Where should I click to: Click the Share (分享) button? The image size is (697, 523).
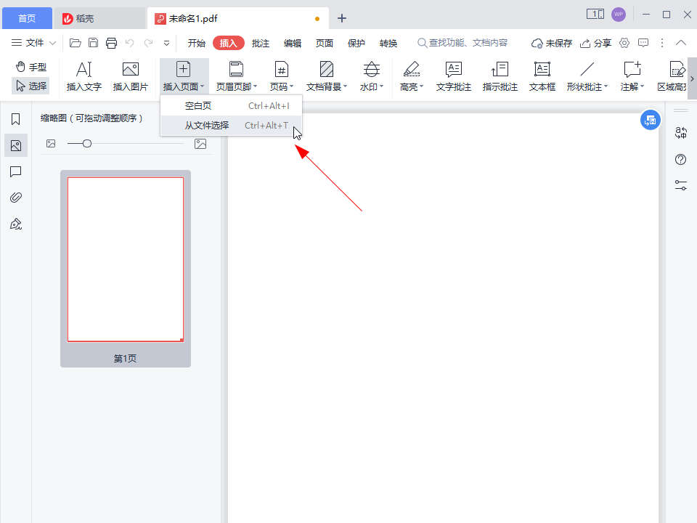click(x=595, y=43)
